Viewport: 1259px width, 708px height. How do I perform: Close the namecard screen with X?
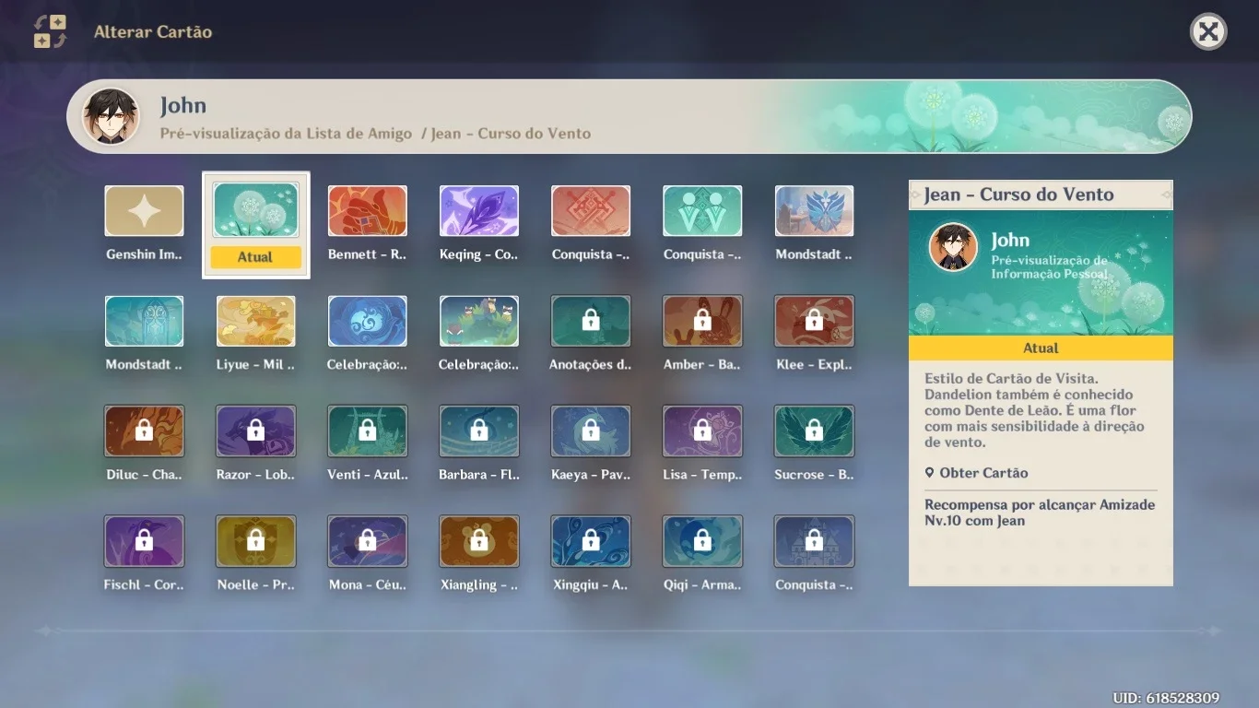tap(1208, 32)
